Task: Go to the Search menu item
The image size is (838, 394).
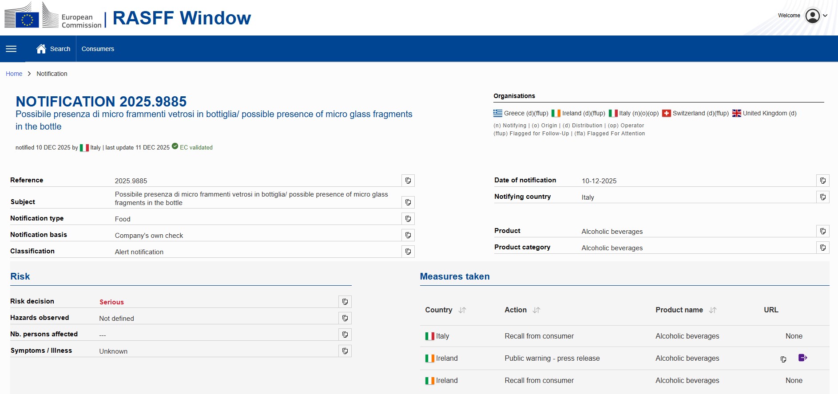Action: (x=60, y=49)
